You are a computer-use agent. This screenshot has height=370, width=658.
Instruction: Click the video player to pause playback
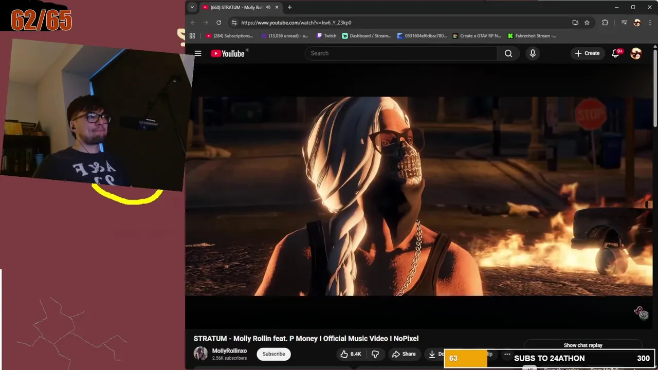419,196
